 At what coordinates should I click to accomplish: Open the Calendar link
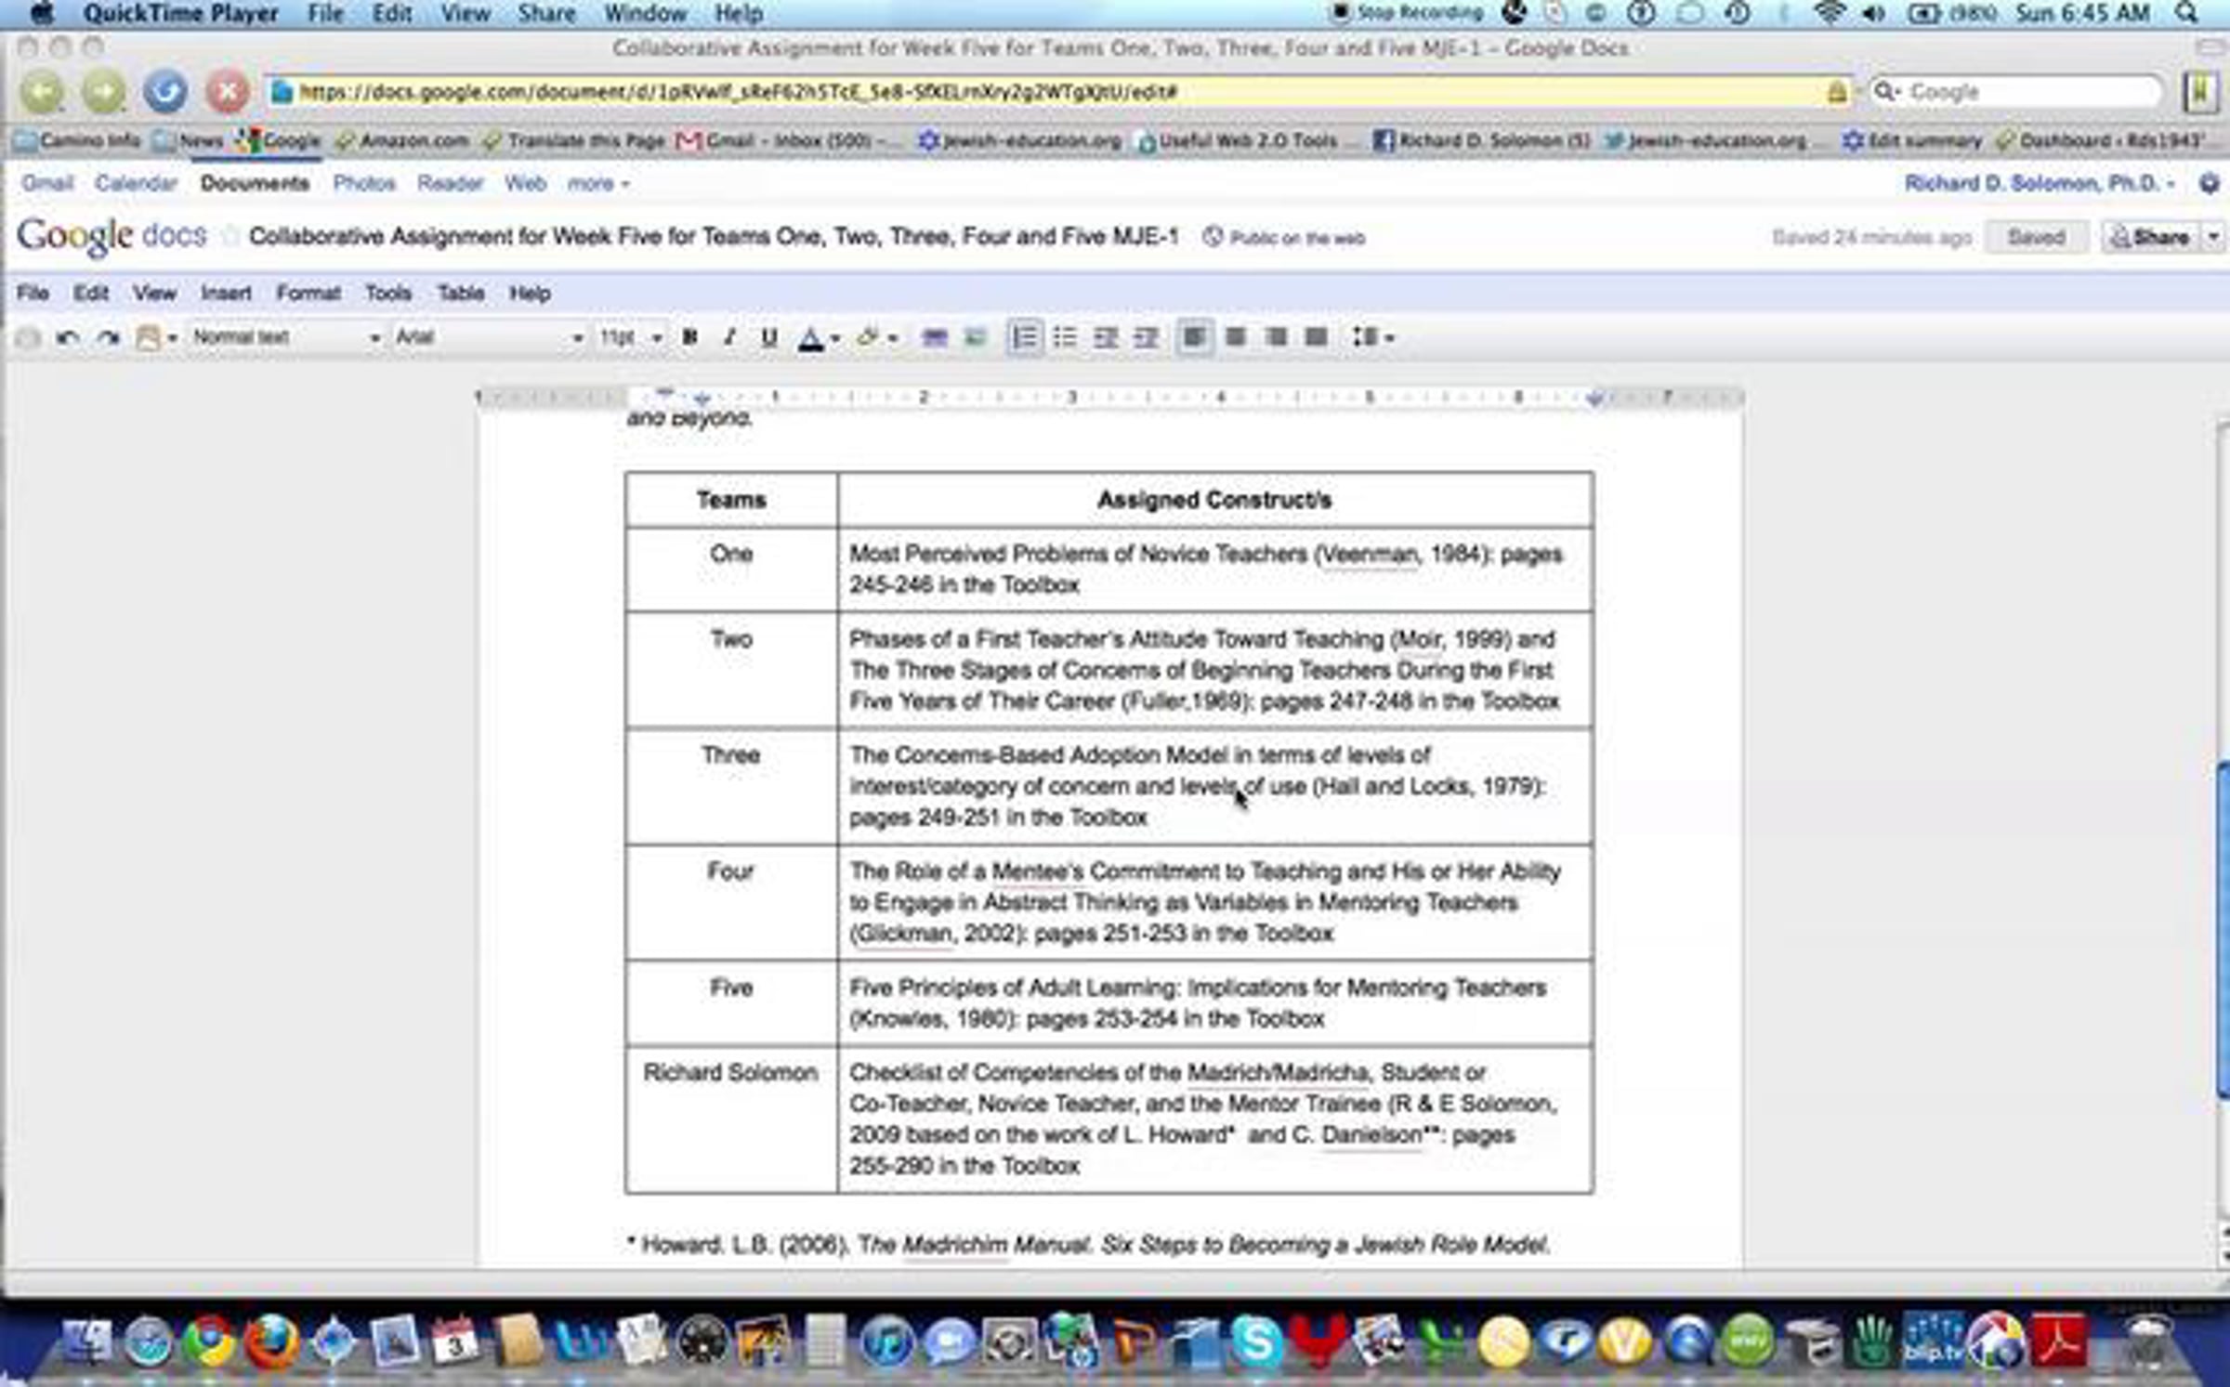coord(136,183)
